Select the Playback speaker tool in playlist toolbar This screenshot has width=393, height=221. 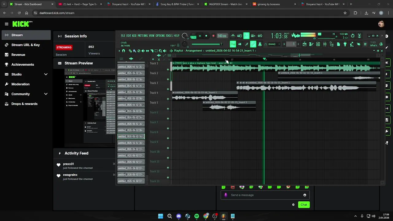[165, 51]
